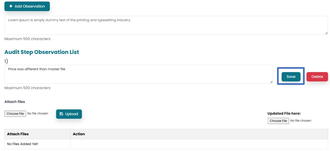Select the Action column header
Viewport: 330px width, 151px height.
pyautogui.click(x=79, y=134)
